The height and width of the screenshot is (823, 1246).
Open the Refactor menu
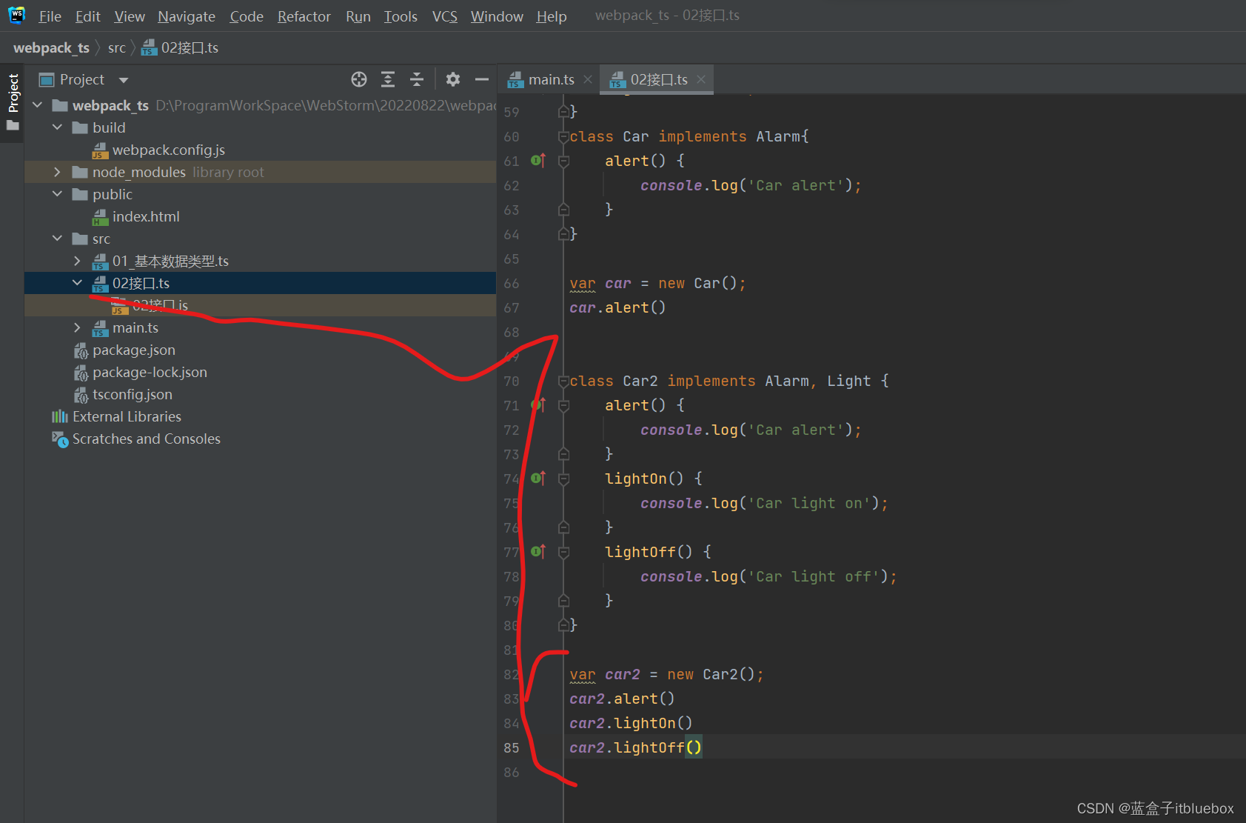click(304, 16)
